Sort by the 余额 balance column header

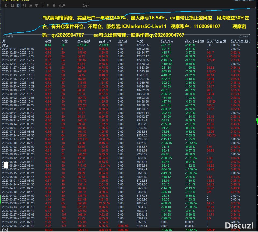pos(140,41)
